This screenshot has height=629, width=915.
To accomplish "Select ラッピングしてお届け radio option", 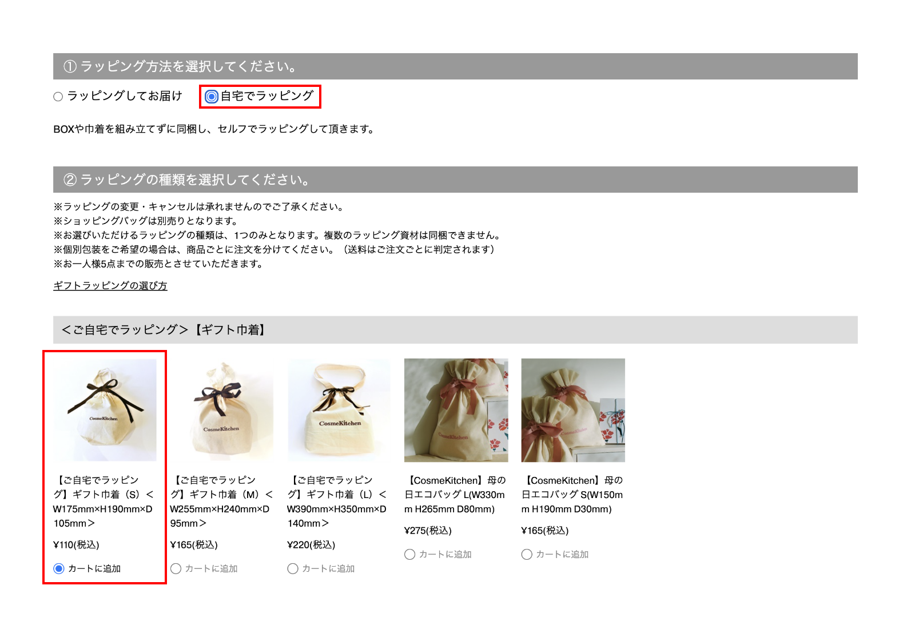I will [x=58, y=97].
